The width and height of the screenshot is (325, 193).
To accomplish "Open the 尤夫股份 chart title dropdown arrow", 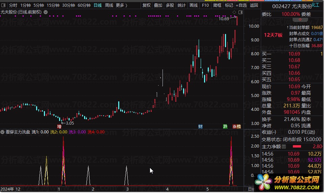I will tap(46, 12).
